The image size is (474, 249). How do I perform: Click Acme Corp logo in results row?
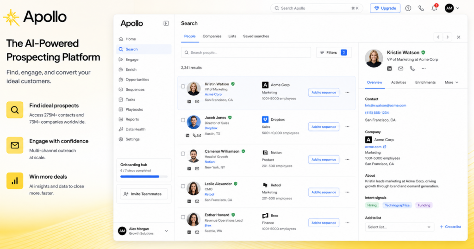tap(265, 85)
